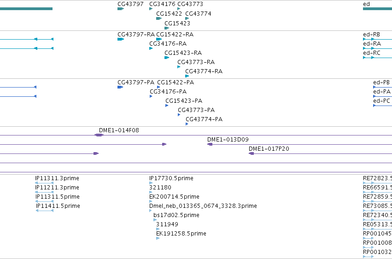Select EST IP17730.5prime

pyautogui.click(x=171, y=178)
